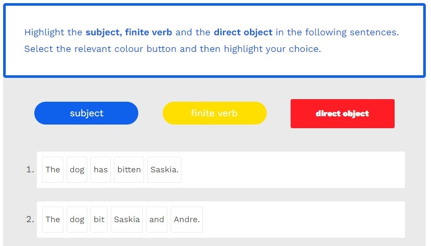Highlight the word 'Andre.' in sentence 2
The width and height of the screenshot is (431, 246).
pos(187,220)
